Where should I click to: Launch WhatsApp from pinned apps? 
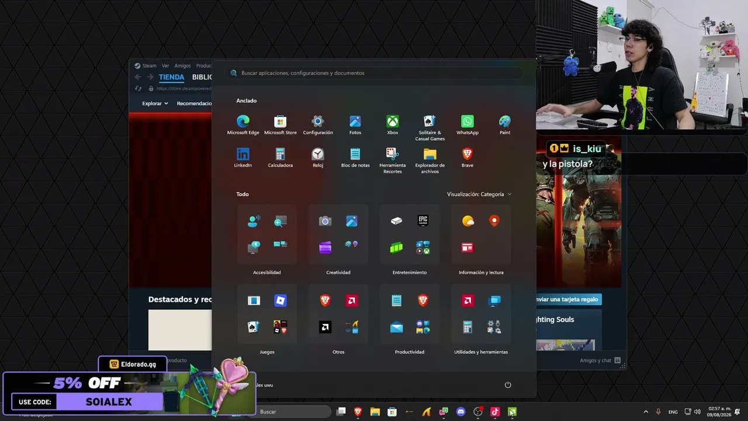tap(467, 125)
